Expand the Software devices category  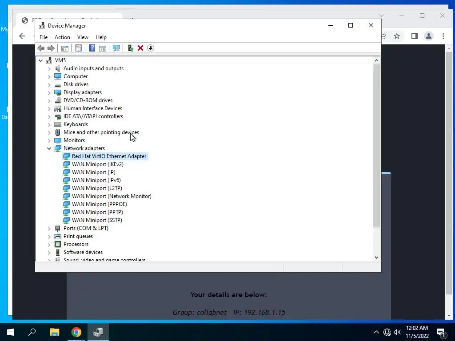pyautogui.click(x=49, y=252)
